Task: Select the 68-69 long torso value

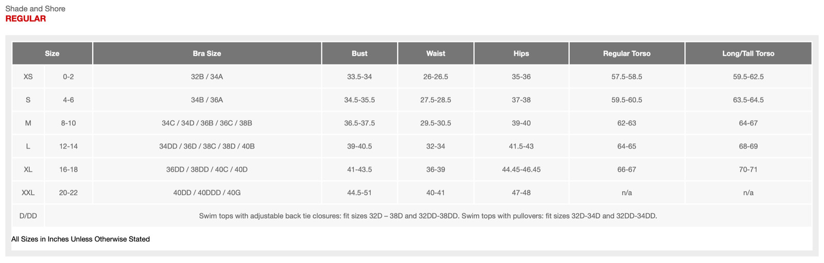Action: point(748,146)
